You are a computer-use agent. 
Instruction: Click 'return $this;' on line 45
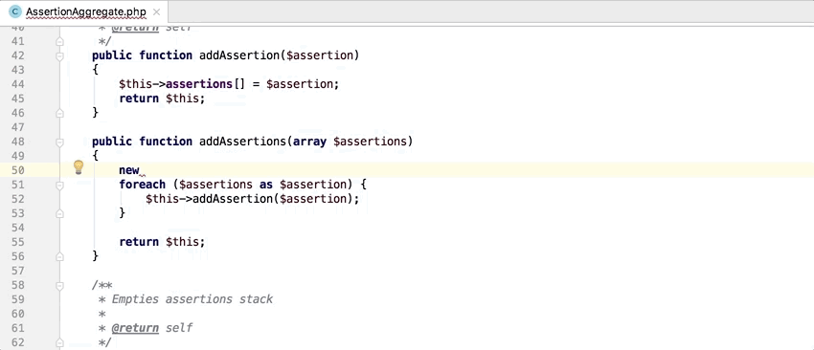click(162, 98)
